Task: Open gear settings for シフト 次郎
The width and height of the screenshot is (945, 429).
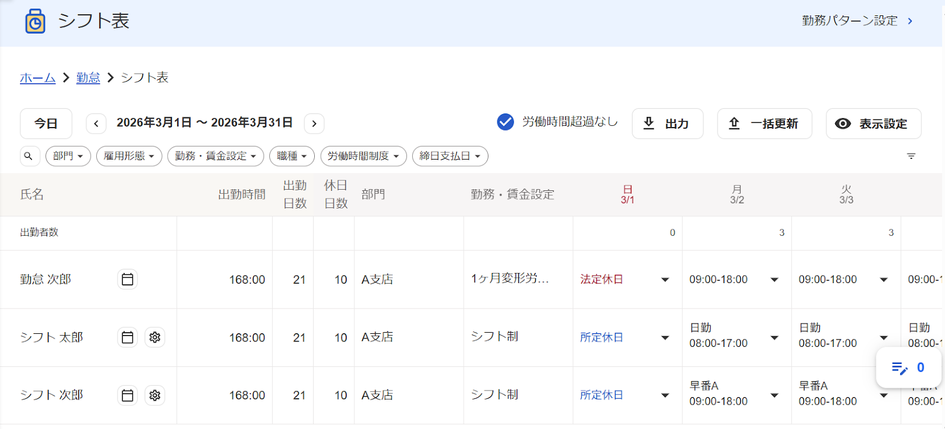Action: [155, 395]
